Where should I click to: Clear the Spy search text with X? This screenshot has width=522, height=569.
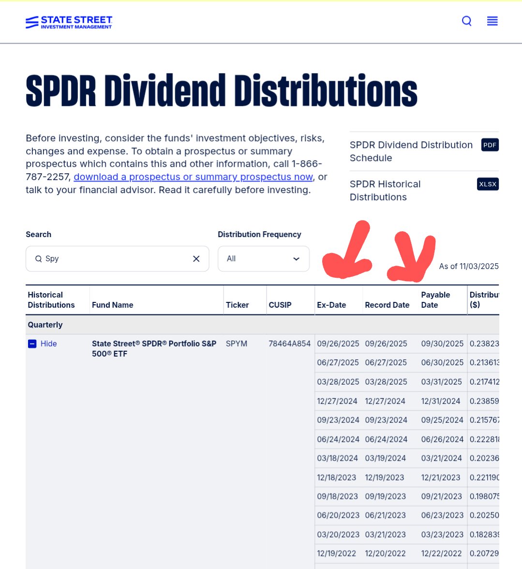point(196,259)
